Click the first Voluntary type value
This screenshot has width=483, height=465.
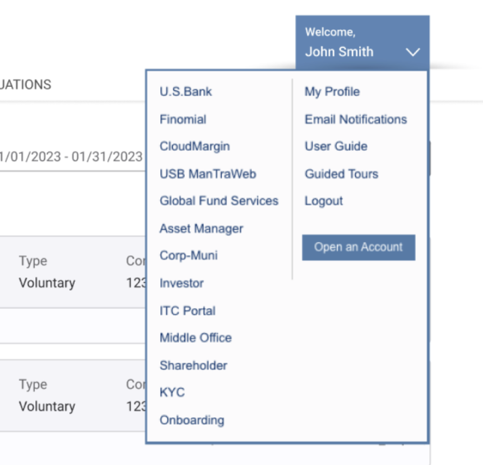tap(47, 283)
